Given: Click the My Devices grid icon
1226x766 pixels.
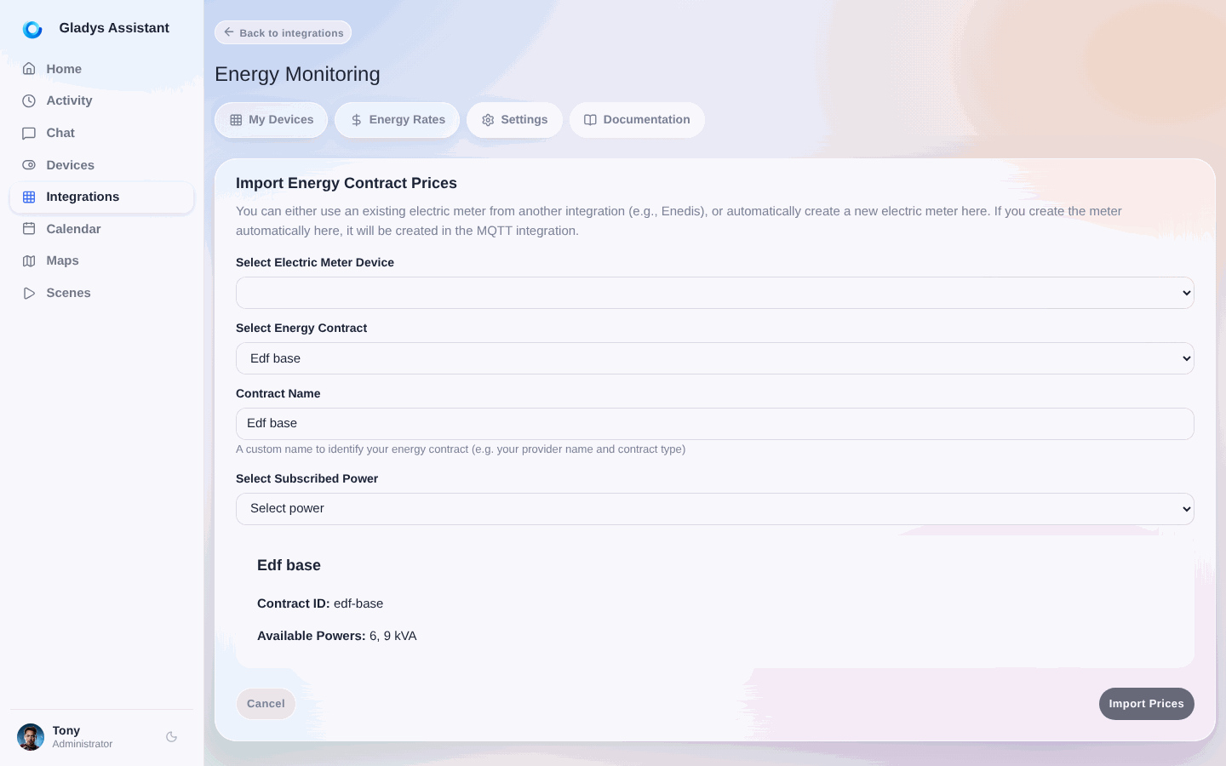Looking at the screenshot, I should [236, 120].
